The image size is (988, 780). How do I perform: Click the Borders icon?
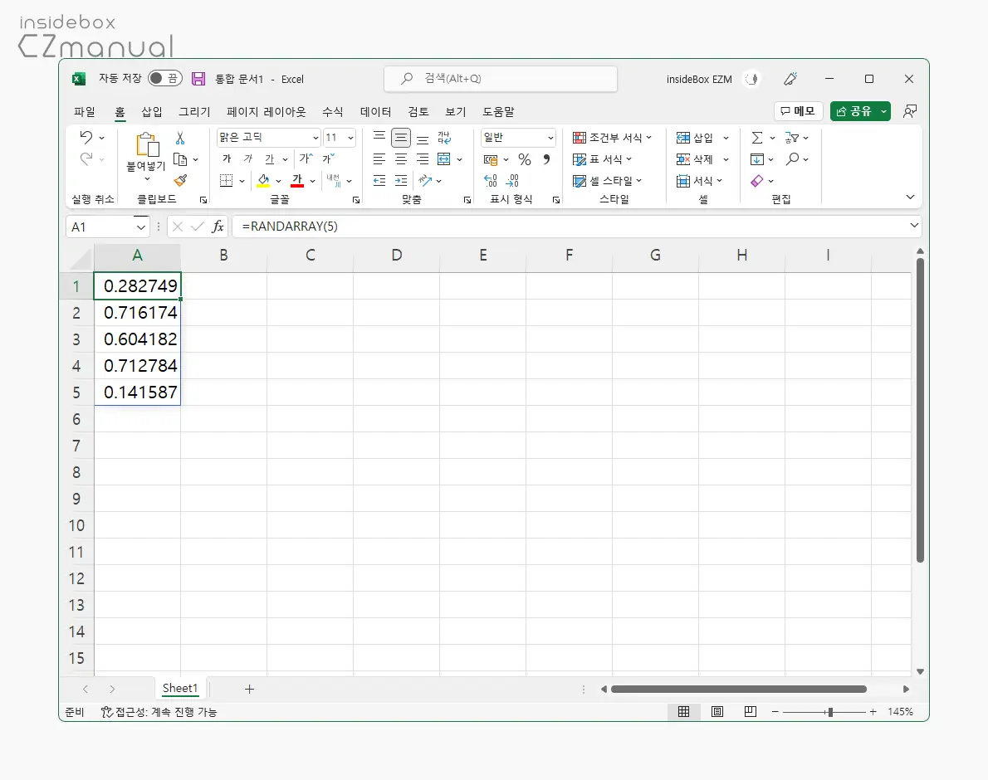pos(226,181)
